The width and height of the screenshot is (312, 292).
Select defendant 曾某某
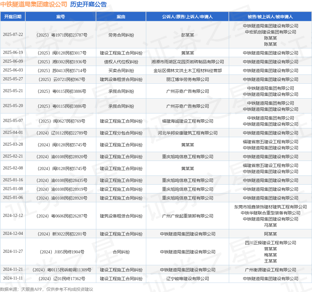271,249
